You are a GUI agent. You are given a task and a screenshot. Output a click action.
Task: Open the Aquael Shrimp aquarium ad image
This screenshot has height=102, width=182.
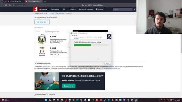[42, 39]
